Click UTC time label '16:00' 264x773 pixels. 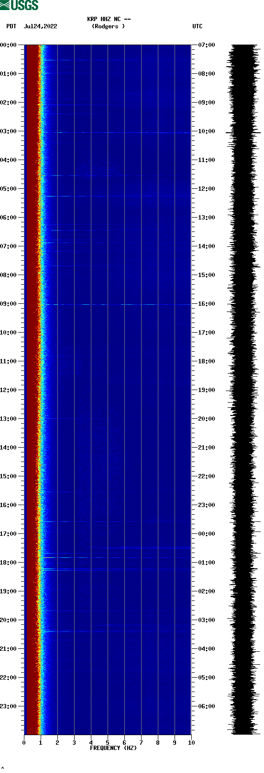click(x=207, y=304)
